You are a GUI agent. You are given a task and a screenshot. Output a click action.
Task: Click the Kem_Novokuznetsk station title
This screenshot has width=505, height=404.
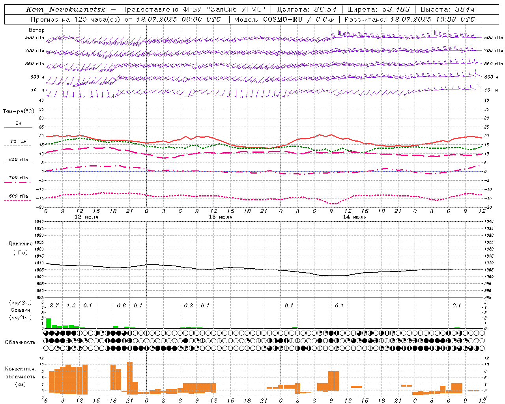[66, 9]
